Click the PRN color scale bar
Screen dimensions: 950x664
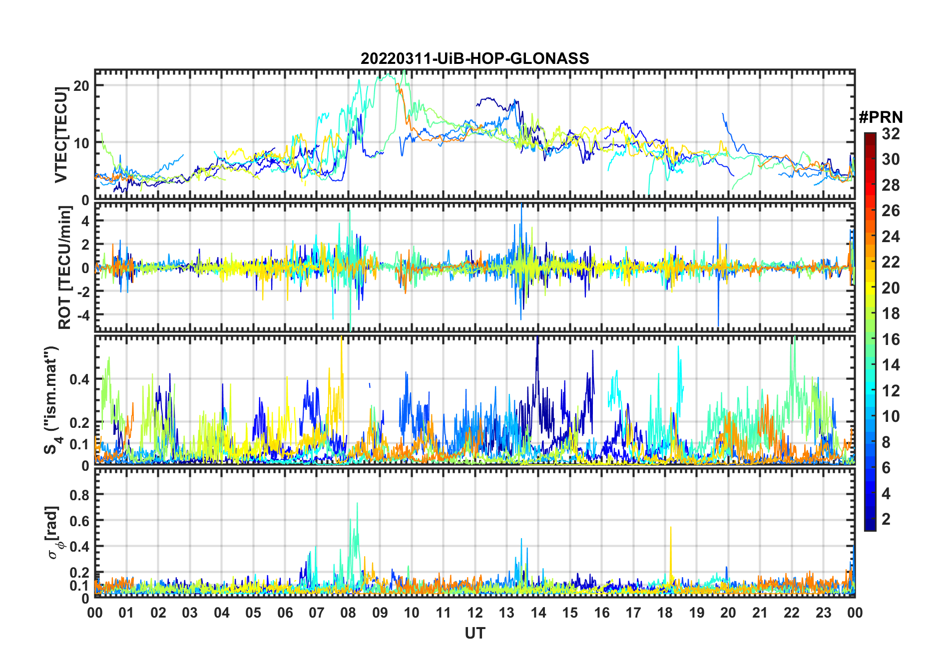click(x=870, y=332)
